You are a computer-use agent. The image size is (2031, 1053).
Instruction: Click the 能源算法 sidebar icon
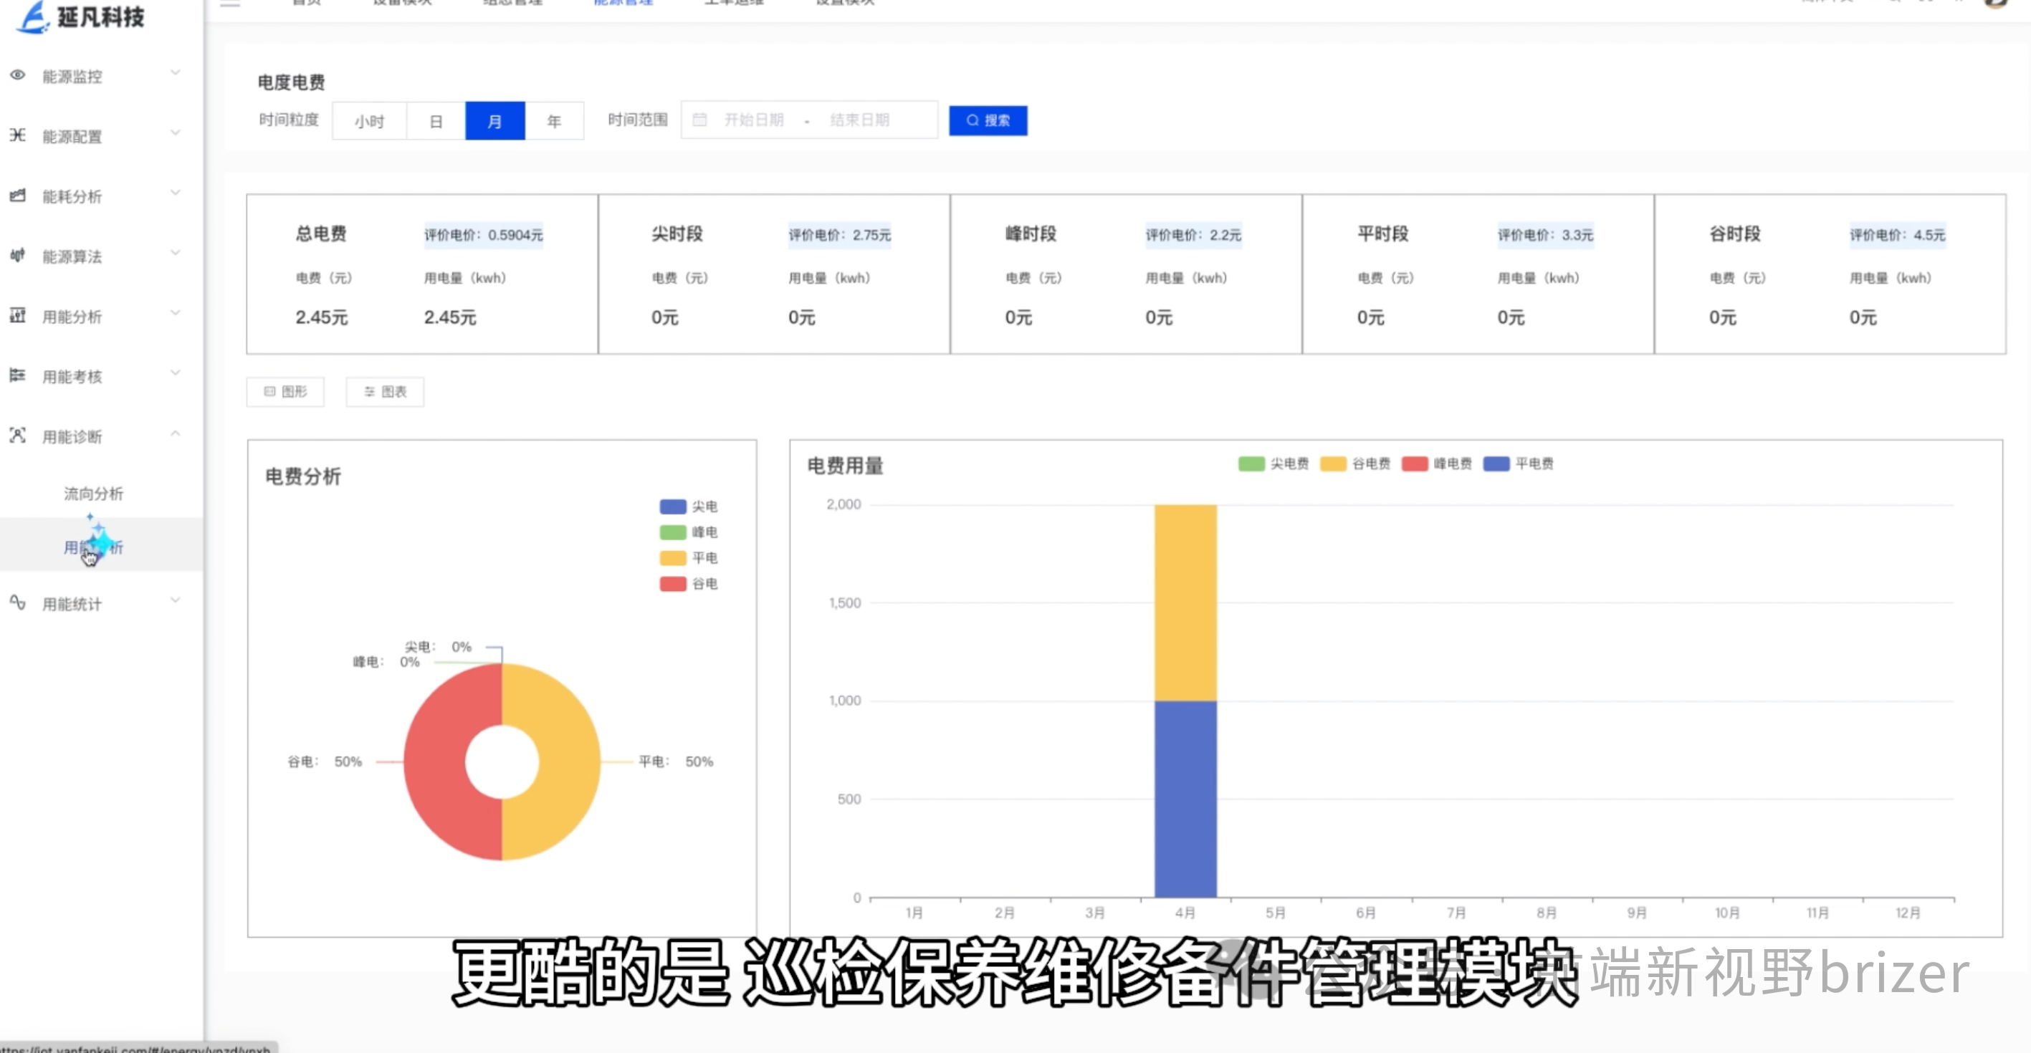tap(17, 254)
